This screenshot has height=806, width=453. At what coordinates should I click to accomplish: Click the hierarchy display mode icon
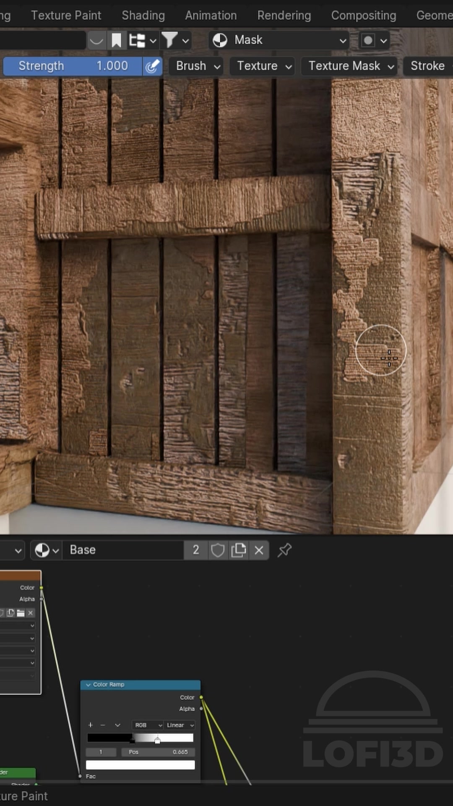click(x=137, y=41)
